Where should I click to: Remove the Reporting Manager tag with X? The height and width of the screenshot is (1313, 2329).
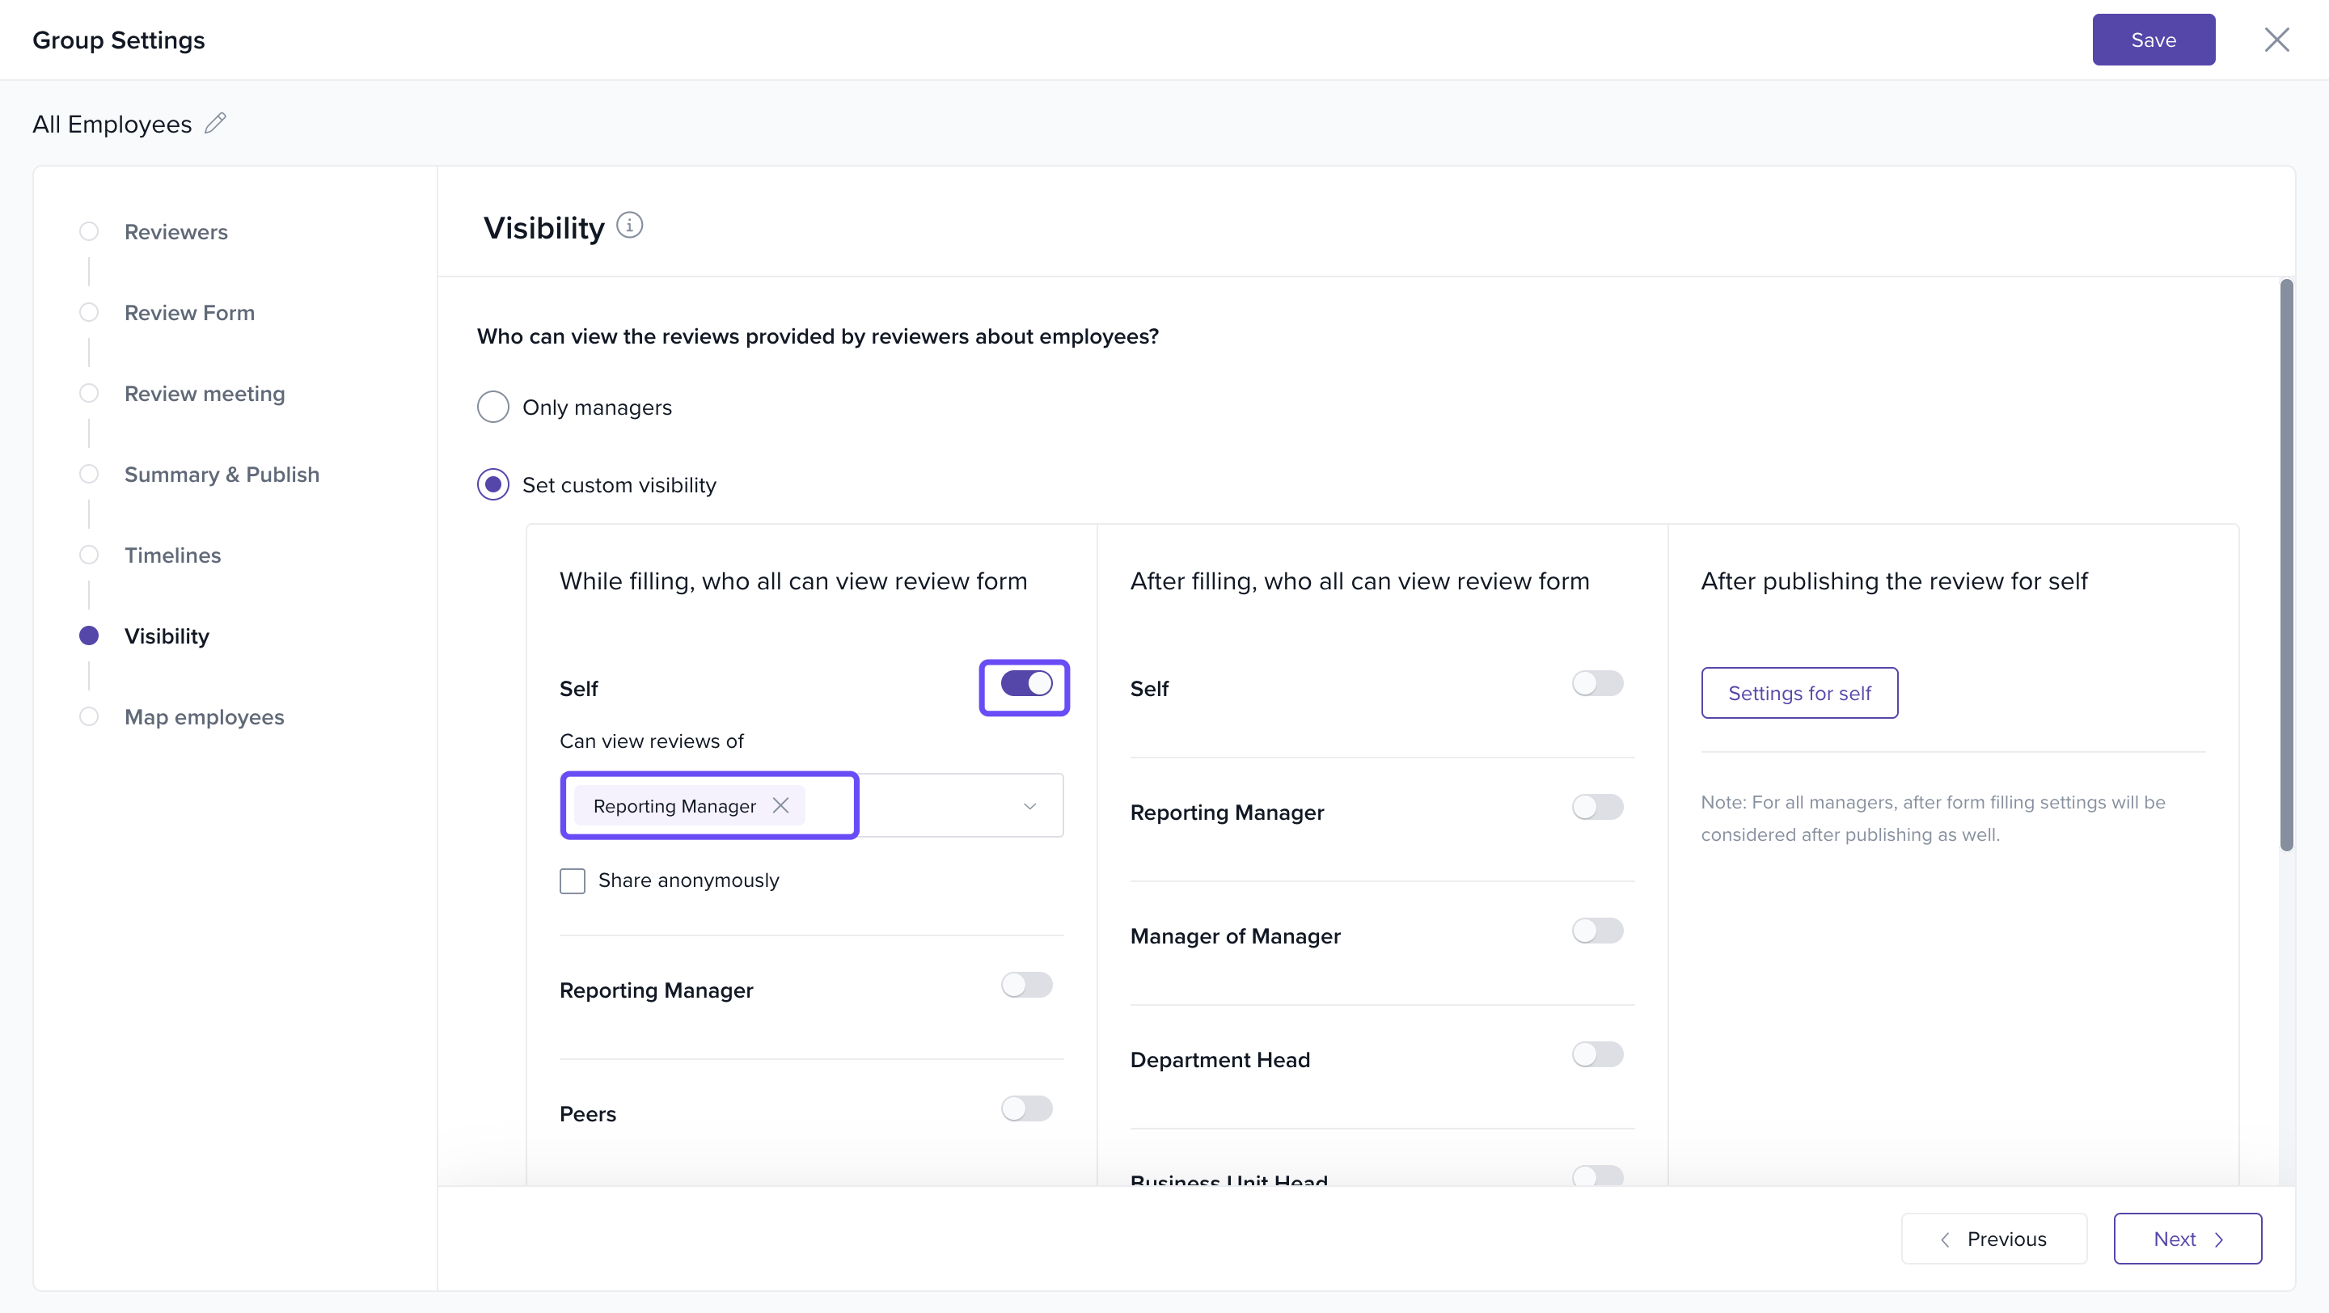coord(781,805)
